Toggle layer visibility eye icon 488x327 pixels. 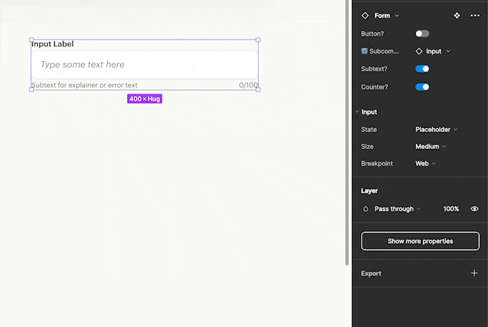click(x=475, y=209)
